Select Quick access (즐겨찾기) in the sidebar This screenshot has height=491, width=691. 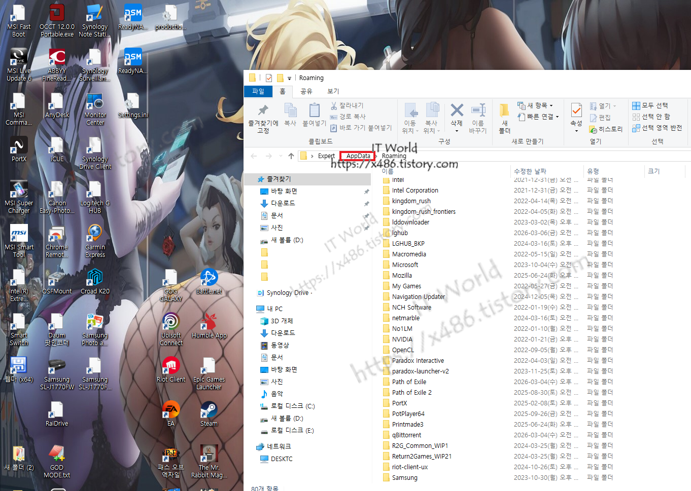(x=307, y=179)
